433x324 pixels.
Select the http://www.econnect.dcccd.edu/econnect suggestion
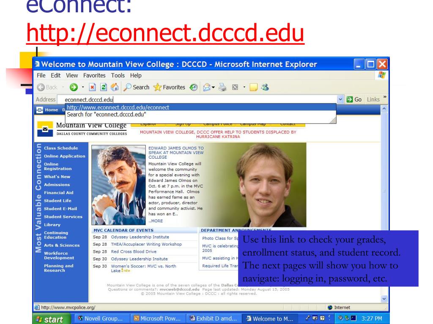click(201, 108)
